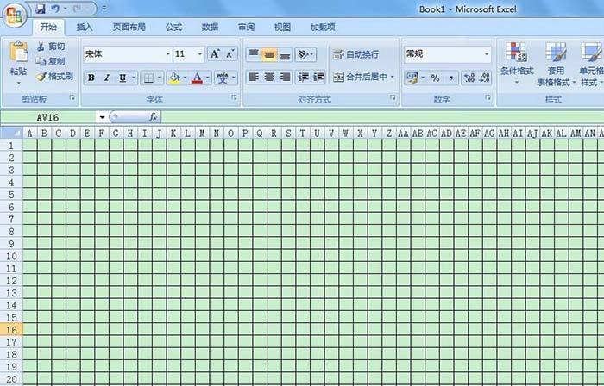
Task: Click 合并后居中 merge and center button
Action: pos(363,78)
